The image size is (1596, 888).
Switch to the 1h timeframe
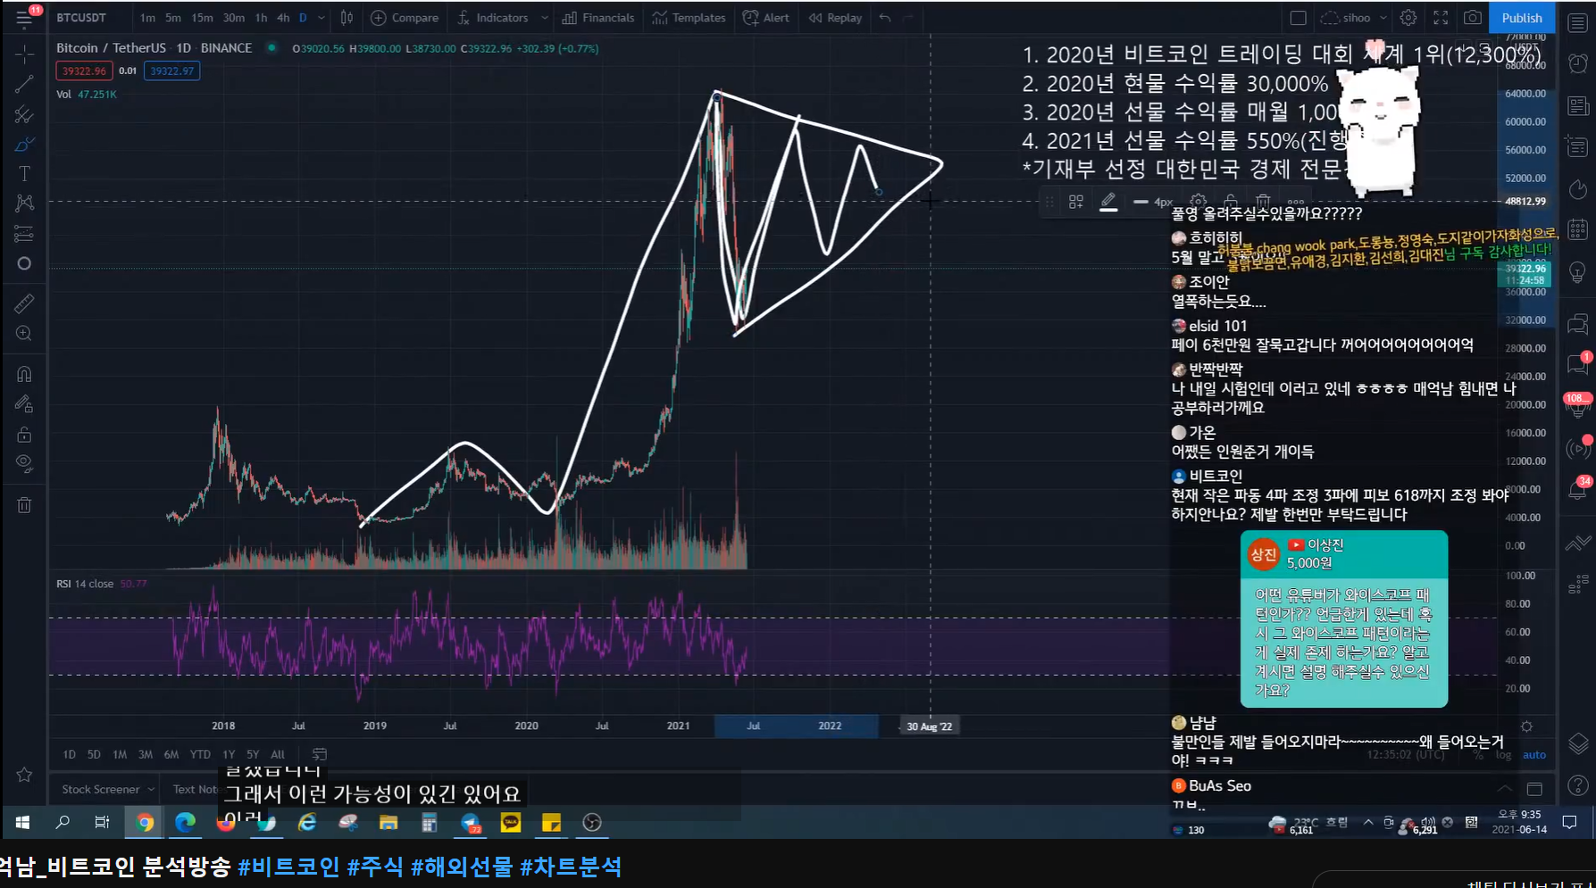[261, 18]
